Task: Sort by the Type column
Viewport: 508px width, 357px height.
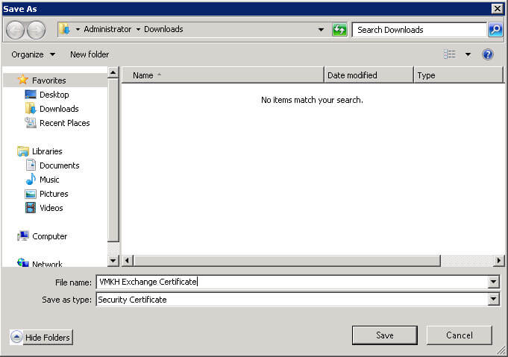Action: pyautogui.click(x=459, y=75)
